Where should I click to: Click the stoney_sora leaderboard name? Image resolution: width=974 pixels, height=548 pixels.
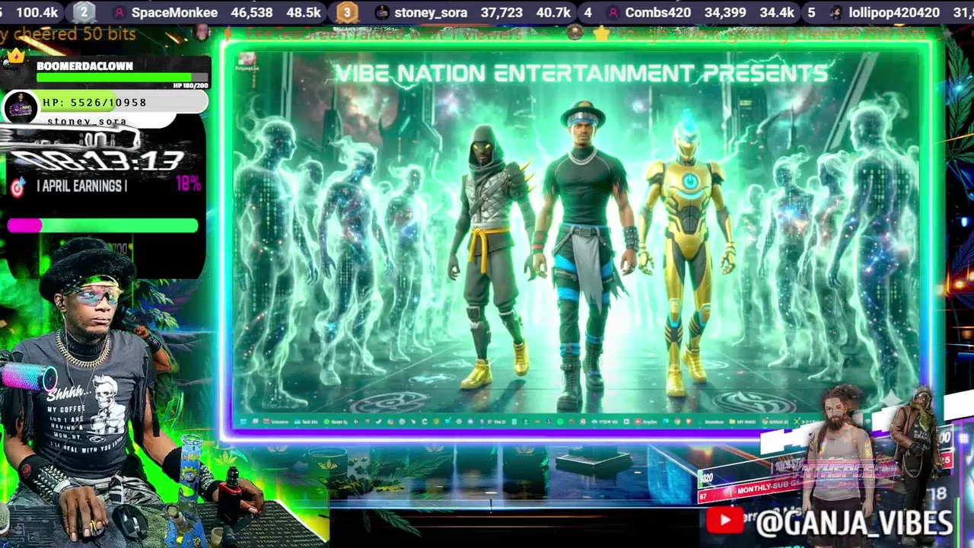pos(431,12)
